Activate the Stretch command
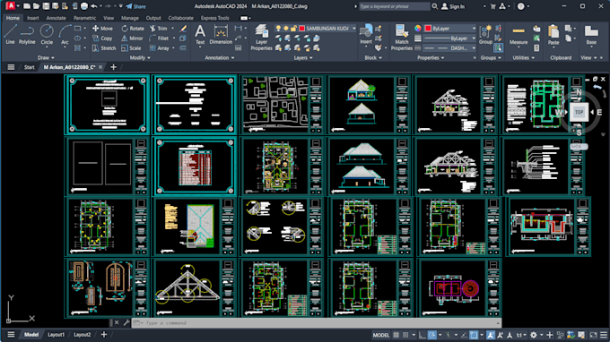 click(x=104, y=48)
